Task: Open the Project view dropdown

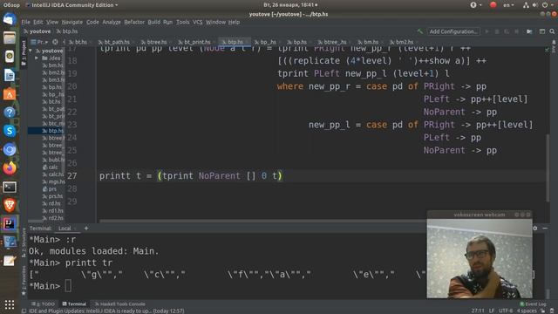Action: (39, 42)
